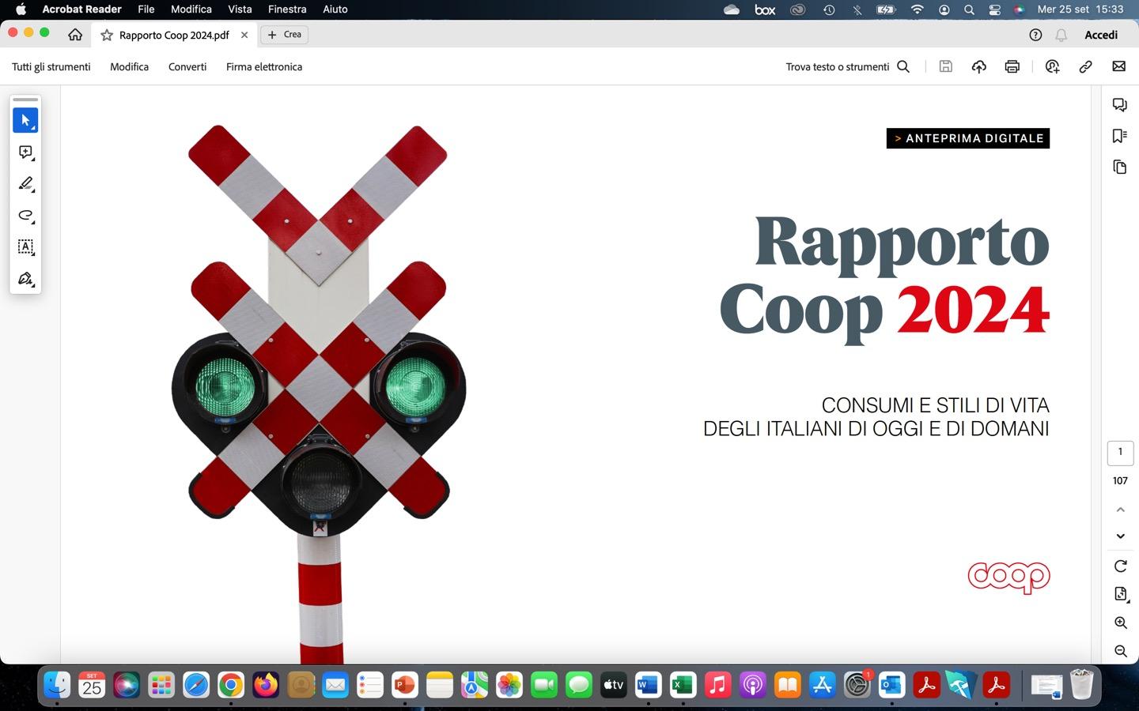Image resolution: width=1139 pixels, height=711 pixels.
Task: Share the document with other people
Action: point(1052,66)
